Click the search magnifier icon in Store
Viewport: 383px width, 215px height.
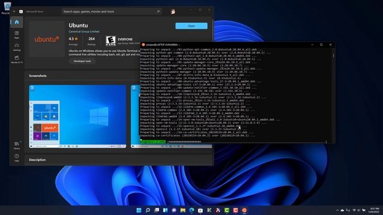[158, 11]
